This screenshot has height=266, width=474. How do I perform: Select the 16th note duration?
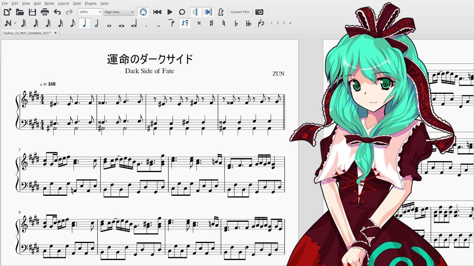click(x=48, y=23)
